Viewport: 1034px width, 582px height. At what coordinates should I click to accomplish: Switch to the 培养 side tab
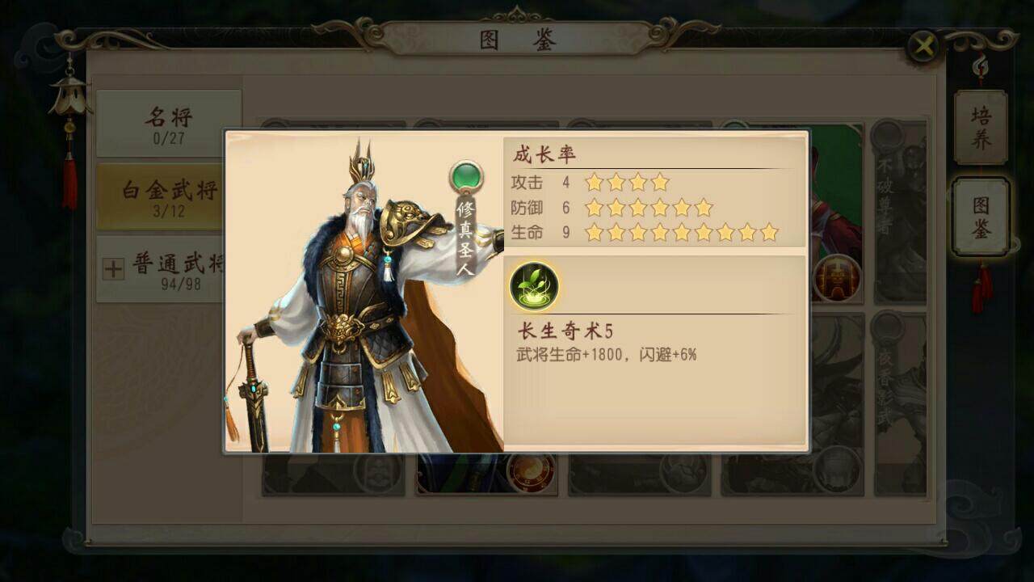981,127
